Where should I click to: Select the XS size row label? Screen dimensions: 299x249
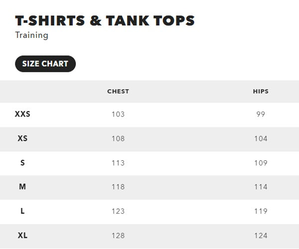pos(22,138)
